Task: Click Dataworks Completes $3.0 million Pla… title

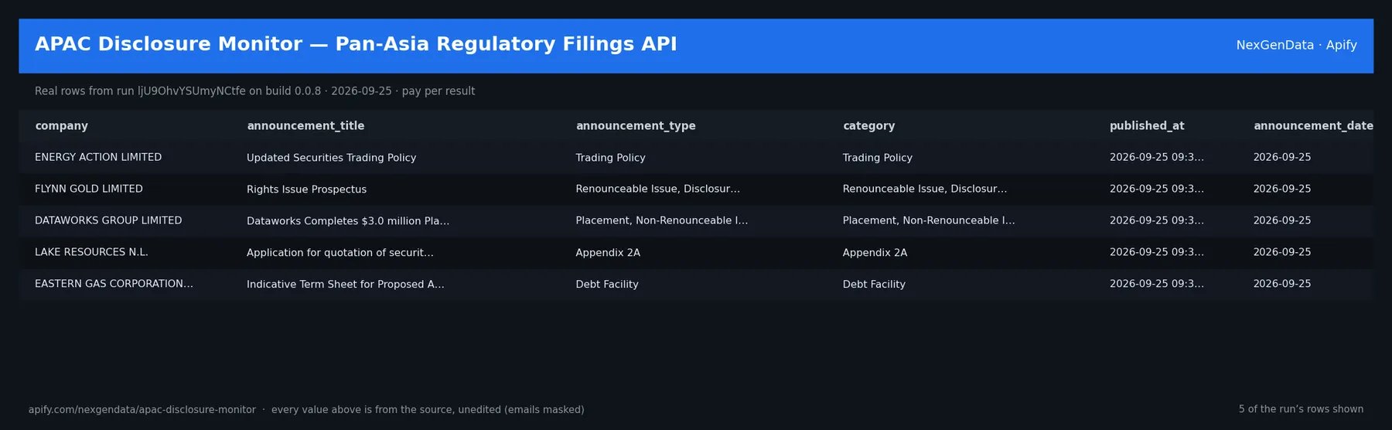Action: (x=348, y=221)
